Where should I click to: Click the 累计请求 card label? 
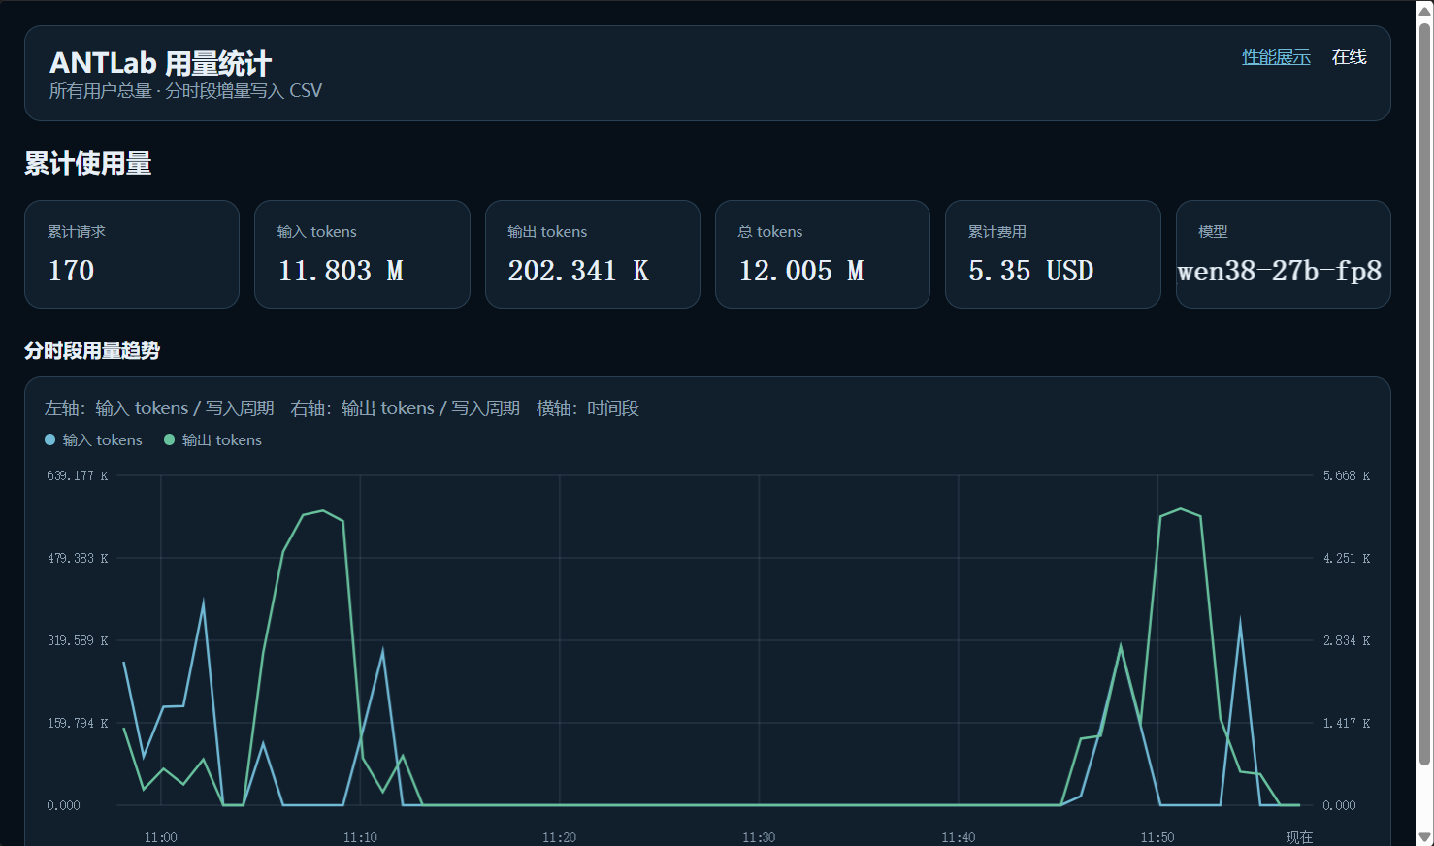coord(77,232)
